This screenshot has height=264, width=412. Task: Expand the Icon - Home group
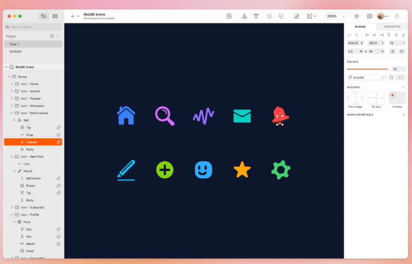click(12, 84)
